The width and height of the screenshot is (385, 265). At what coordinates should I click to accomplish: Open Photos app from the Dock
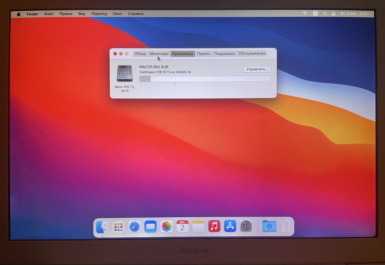pyautogui.click(x=166, y=226)
